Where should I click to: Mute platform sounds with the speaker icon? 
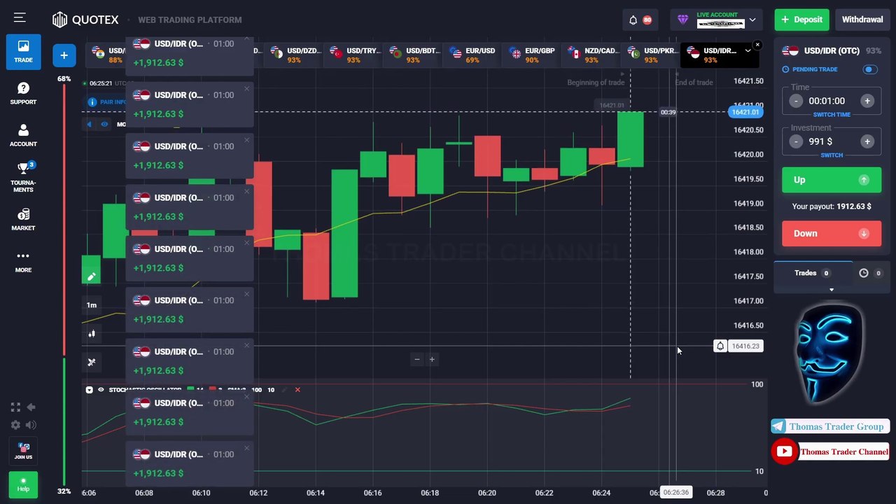[x=31, y=425]
